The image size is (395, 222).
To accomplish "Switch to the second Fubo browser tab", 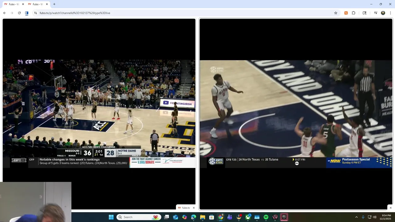I will (35, 4).
